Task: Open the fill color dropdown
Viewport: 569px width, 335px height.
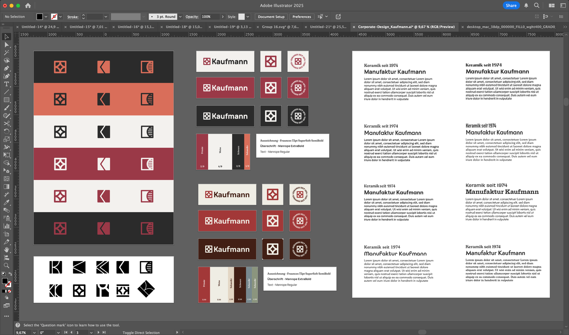Action: click(46, 17)
